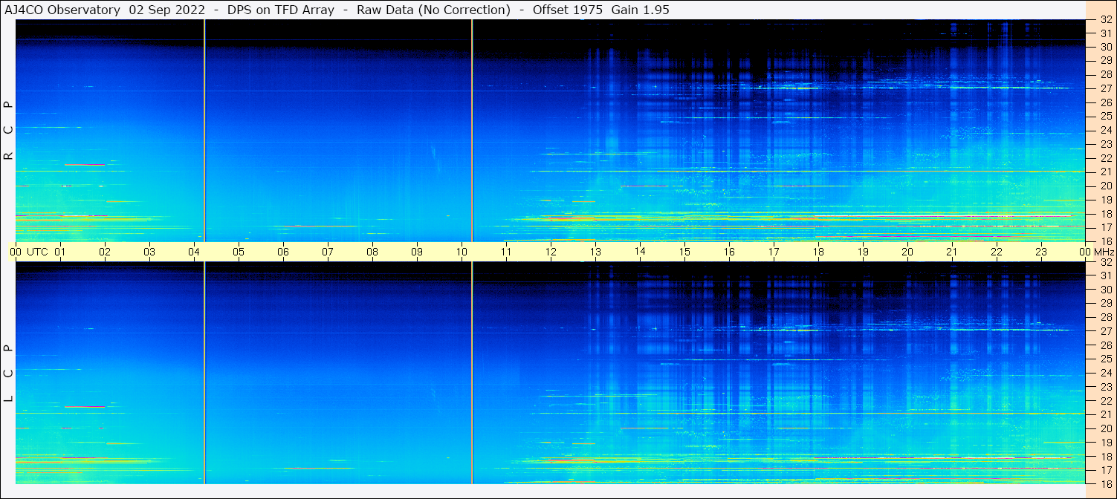Viewport: 1117px width, 499px height.
Task: Click the 11 hour tick label
Action: [x=506, y=252]
